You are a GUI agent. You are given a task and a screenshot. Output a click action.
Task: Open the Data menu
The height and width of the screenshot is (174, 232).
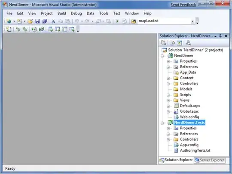click(90, 13)
